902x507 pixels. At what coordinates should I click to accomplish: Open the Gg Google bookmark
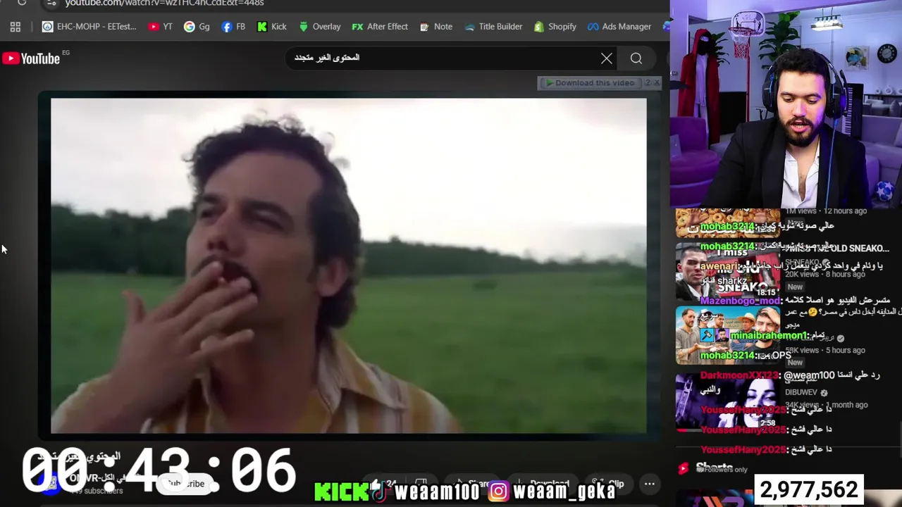click(197, 27)
